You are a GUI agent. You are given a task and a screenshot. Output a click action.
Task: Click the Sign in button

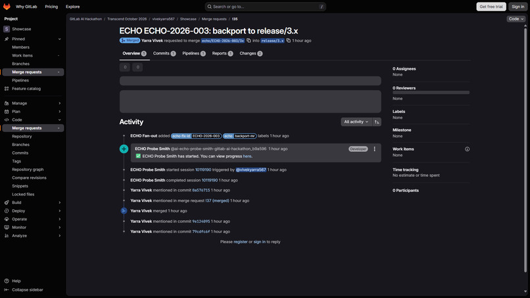tap(518, 7)
